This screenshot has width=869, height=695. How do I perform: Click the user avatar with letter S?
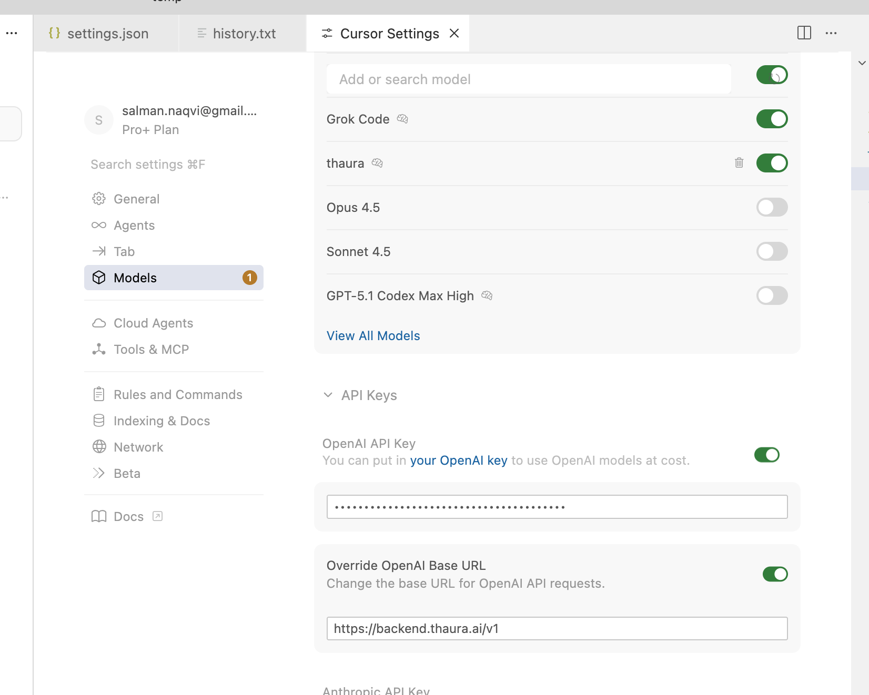[99, 120]
